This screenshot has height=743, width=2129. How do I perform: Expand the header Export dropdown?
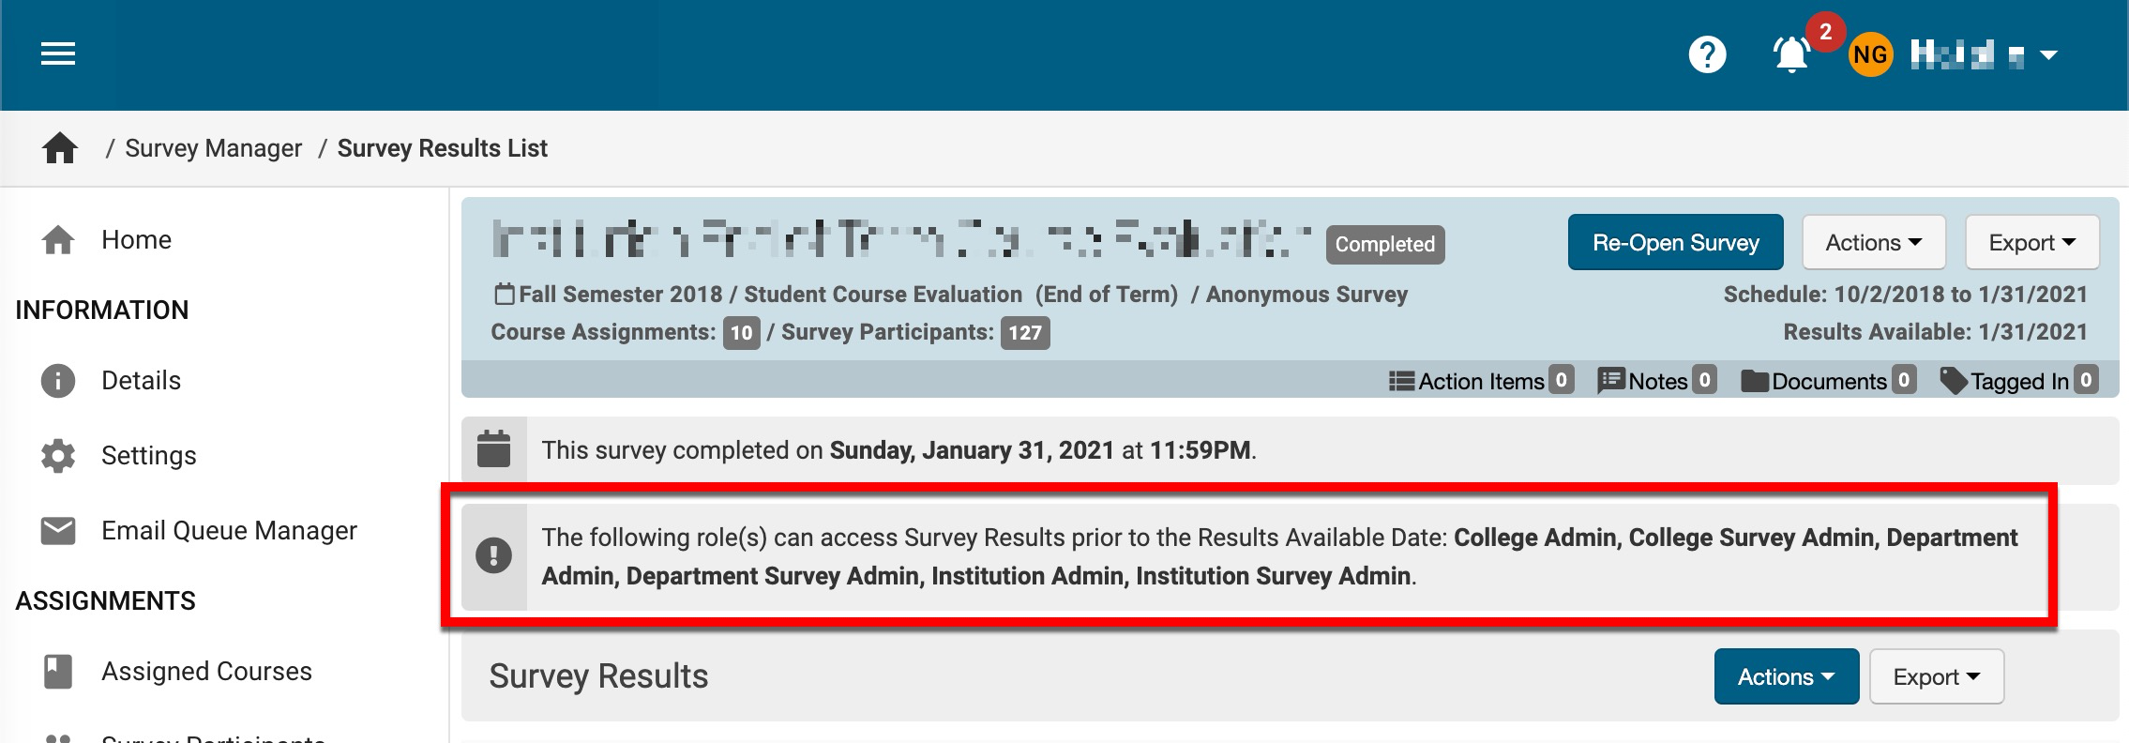click(2031, 243)
